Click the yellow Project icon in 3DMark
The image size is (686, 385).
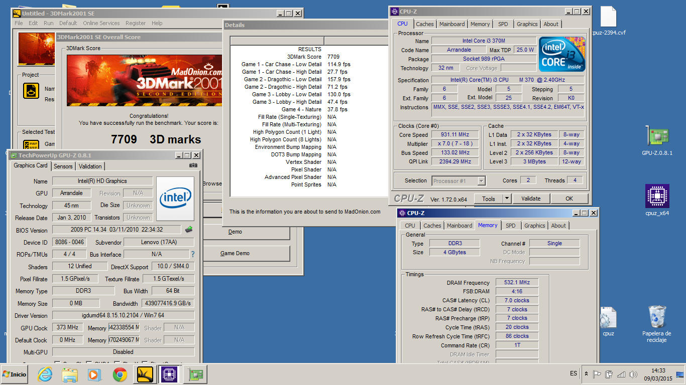(31, 91)
